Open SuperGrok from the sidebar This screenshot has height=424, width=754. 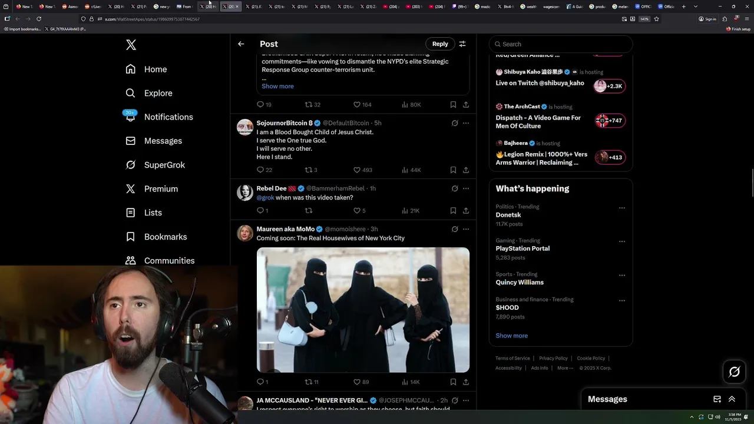(x=156, y=165)
